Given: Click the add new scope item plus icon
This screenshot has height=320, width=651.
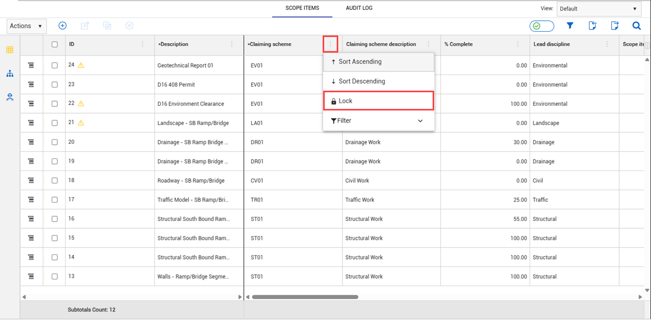Looking at the screenshot, I should click(63, 26).
